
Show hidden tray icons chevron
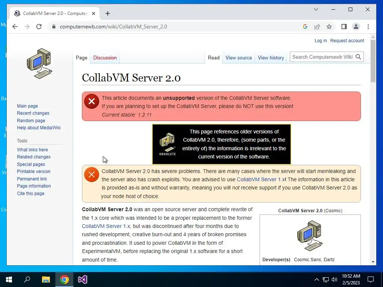(316, 280)
